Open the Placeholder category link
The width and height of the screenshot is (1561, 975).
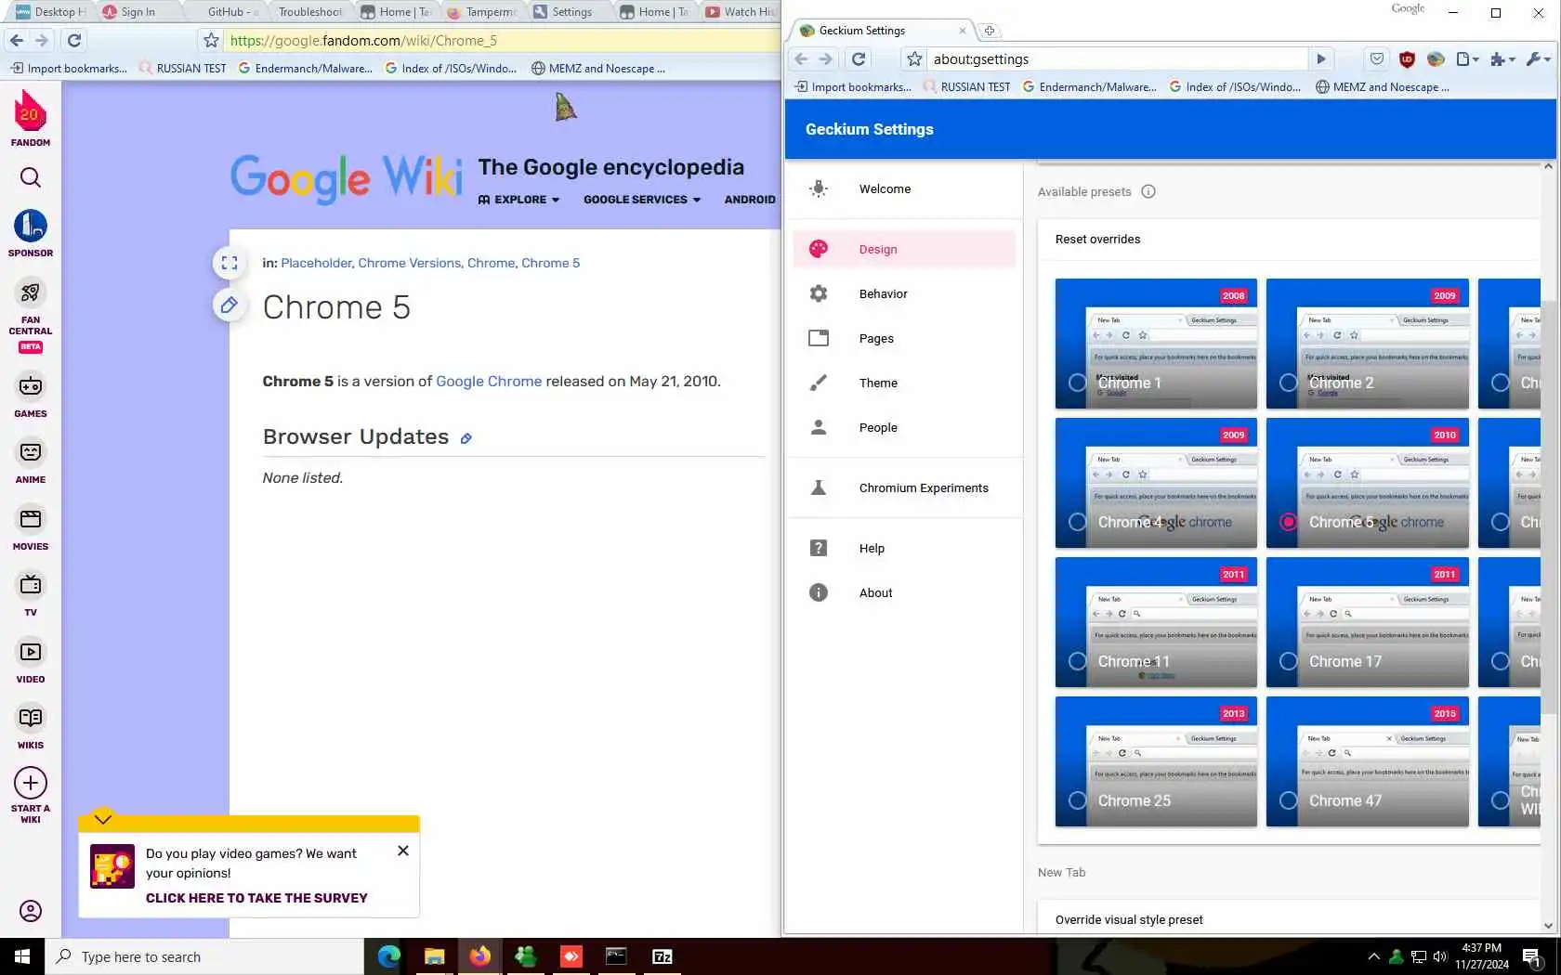pos(316,263)
